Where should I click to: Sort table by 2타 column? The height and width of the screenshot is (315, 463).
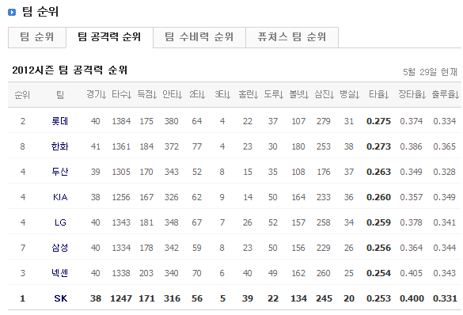(197, 94)
